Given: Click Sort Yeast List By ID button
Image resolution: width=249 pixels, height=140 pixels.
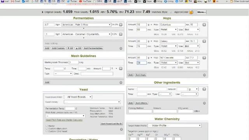Looking at the screenshot, I should pos(111,124).
